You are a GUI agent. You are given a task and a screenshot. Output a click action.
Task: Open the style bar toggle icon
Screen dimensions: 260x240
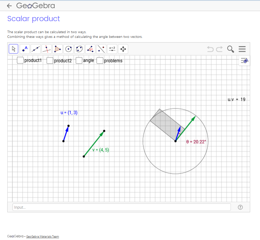coord(245,61)
